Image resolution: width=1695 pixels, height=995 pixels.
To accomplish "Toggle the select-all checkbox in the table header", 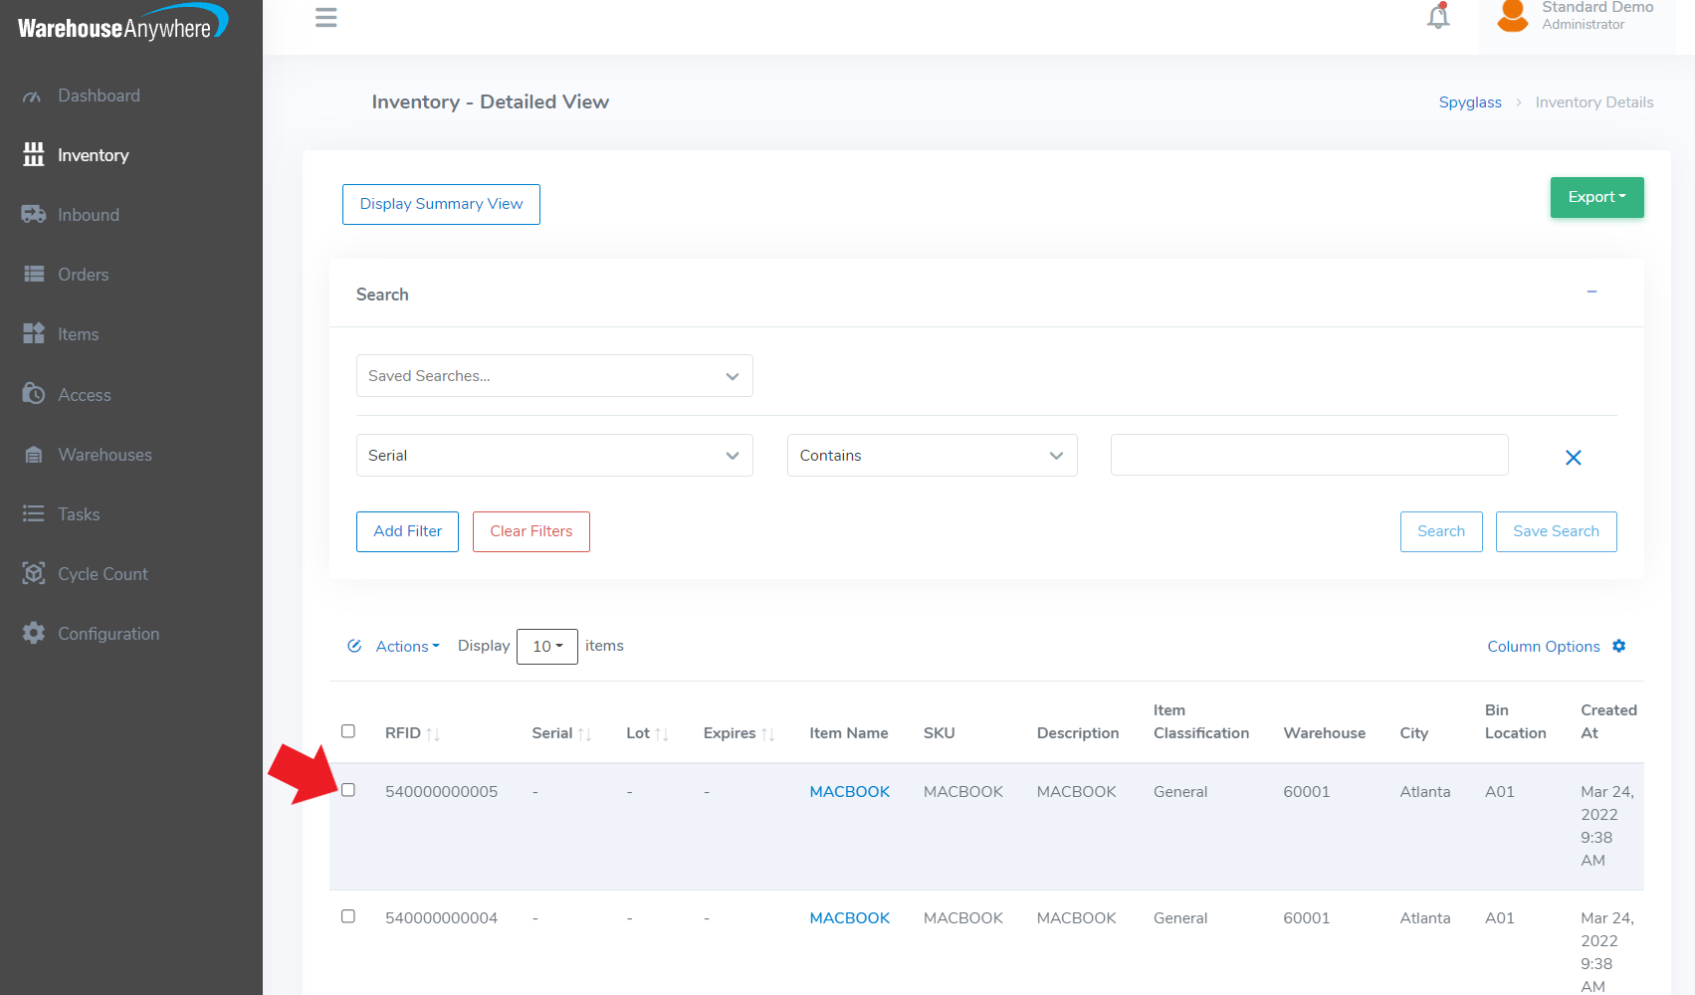I will [348, 730].
